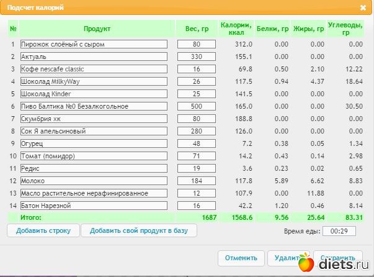The width and height of the screenshot is (374, 277).
Task: Edit product field Огурец
Action: coord(94,143)
